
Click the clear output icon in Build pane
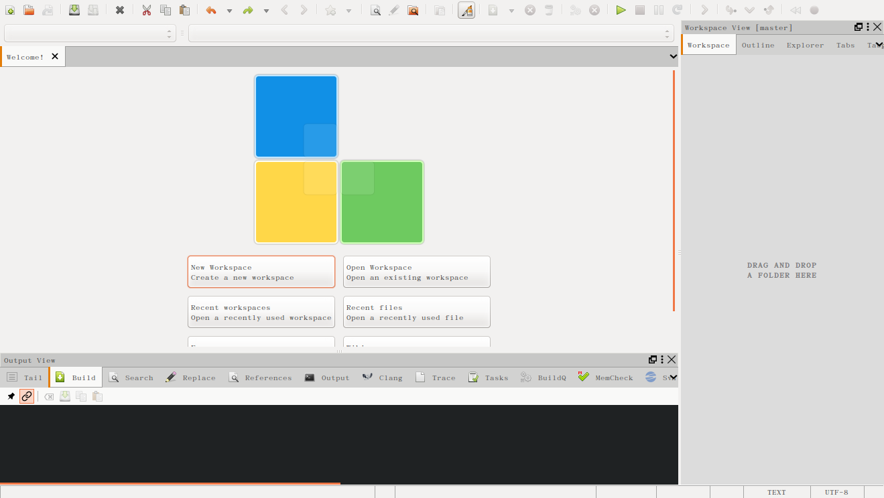tap(49, 396)
